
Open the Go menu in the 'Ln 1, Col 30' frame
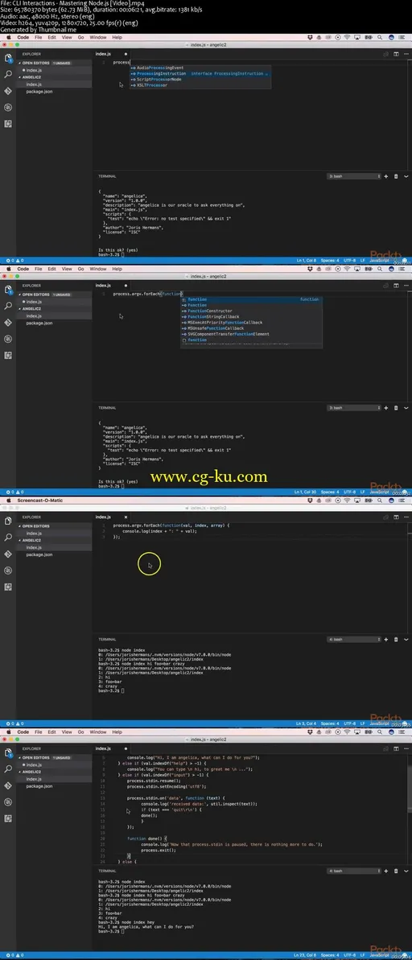point(80,269)
